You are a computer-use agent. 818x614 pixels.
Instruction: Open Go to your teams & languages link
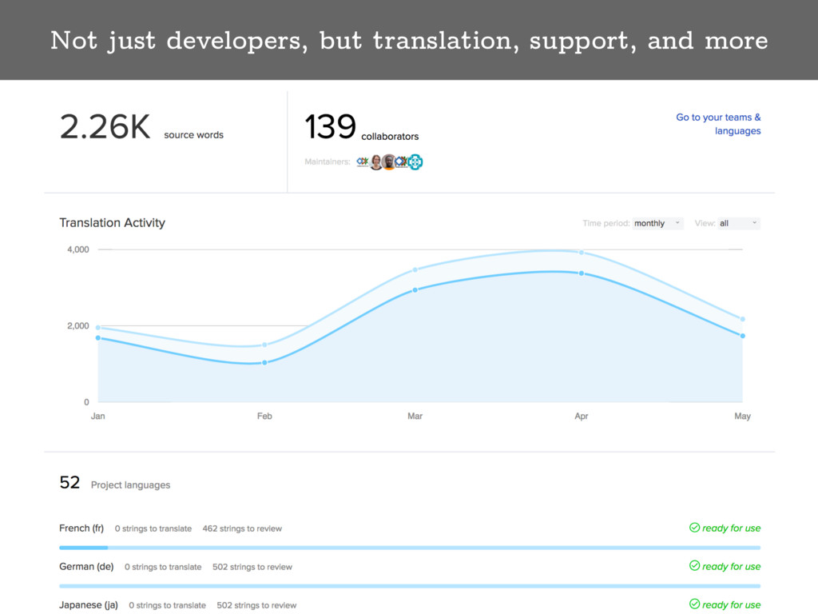click(x=718, y=124)
